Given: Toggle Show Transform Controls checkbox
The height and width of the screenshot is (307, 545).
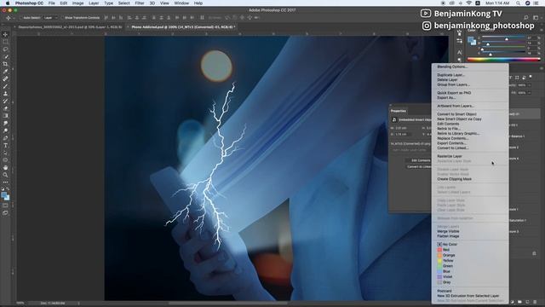Looking at the screenshot, I should 63,17.
